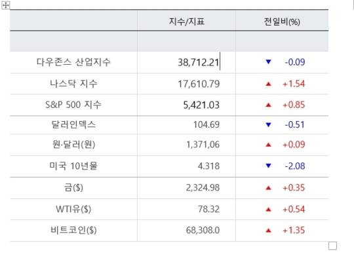354x256 pixels.
Task: Select the 지수/지표 column header cell
Action: pyautogui.click(x=186, y=20)
